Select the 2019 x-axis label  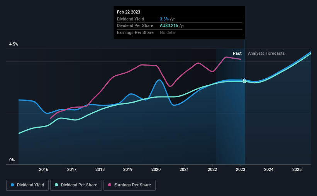pos(128,169)
